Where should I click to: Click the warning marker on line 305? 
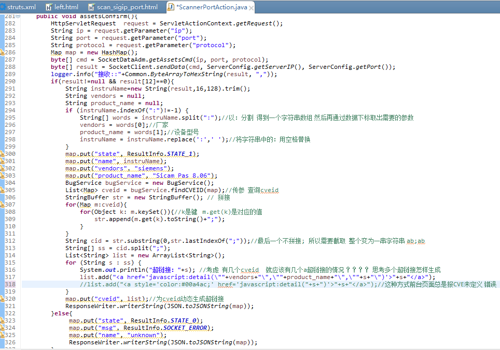(x=2, y=190)
